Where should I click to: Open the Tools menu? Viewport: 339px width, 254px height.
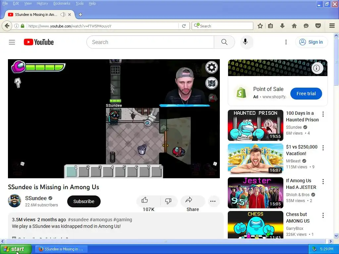point(79,3)
